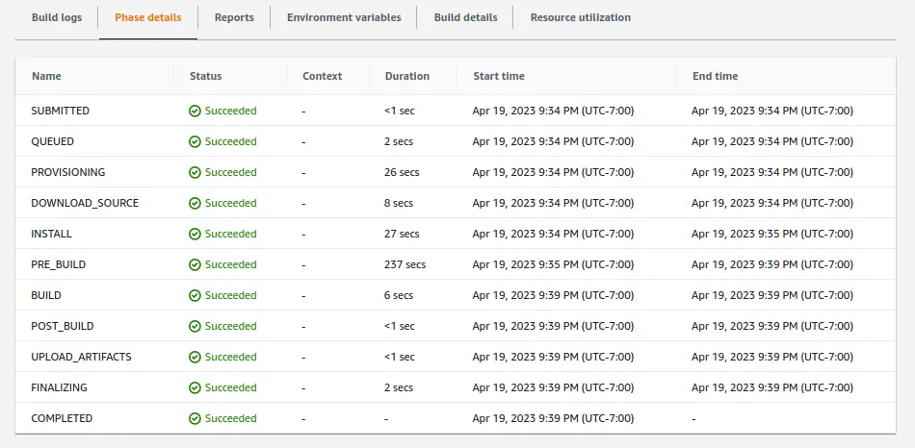Click the success check icon for BUILD row
Viewport: 915px width, 448px height.
click(x=195, y=295)
